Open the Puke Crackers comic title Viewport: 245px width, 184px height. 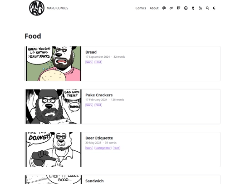click(99, 95)
